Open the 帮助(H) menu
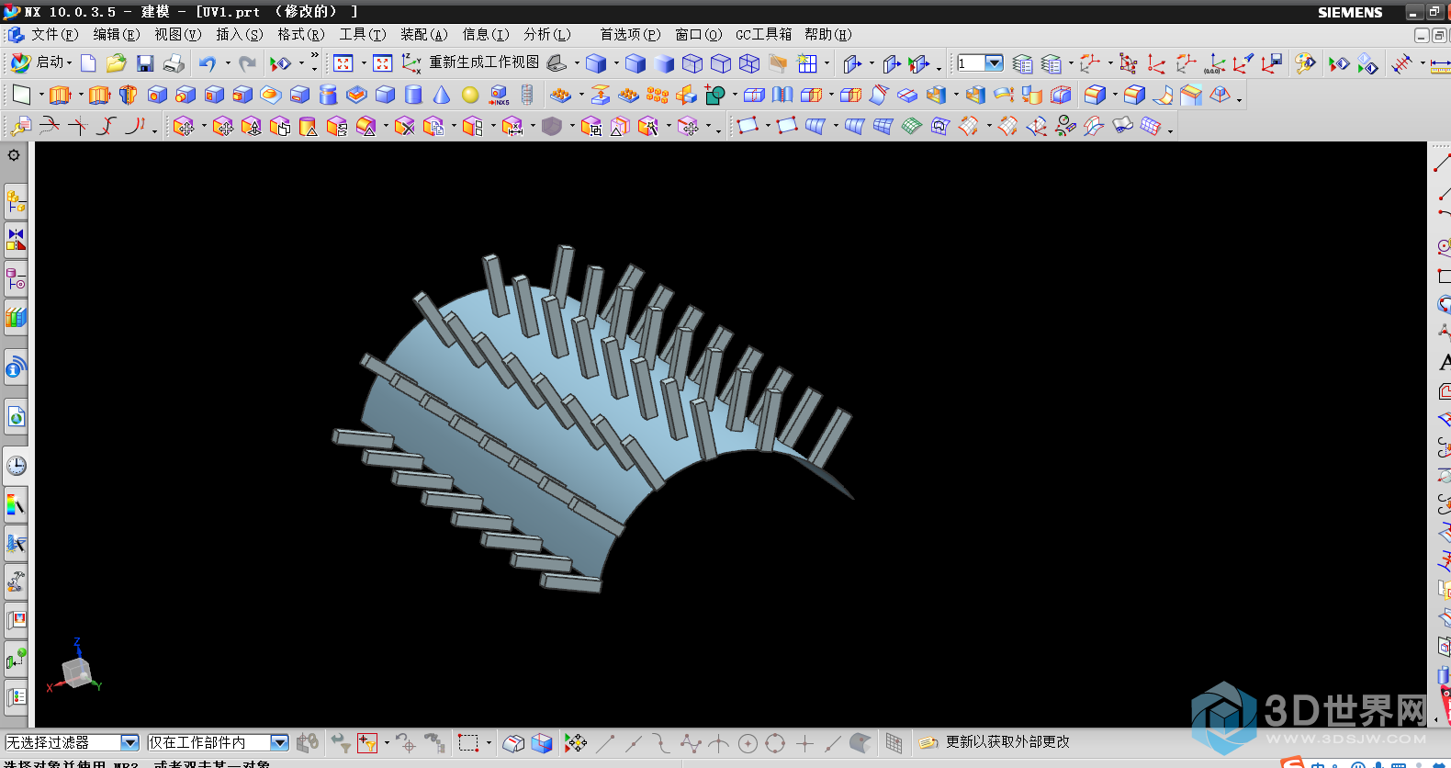 [827, 34]
